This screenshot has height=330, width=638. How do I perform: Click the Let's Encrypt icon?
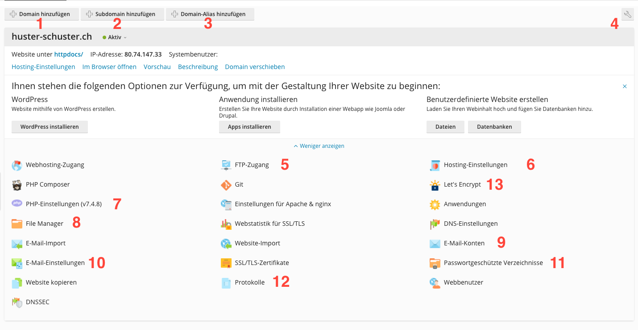point(435,185)
